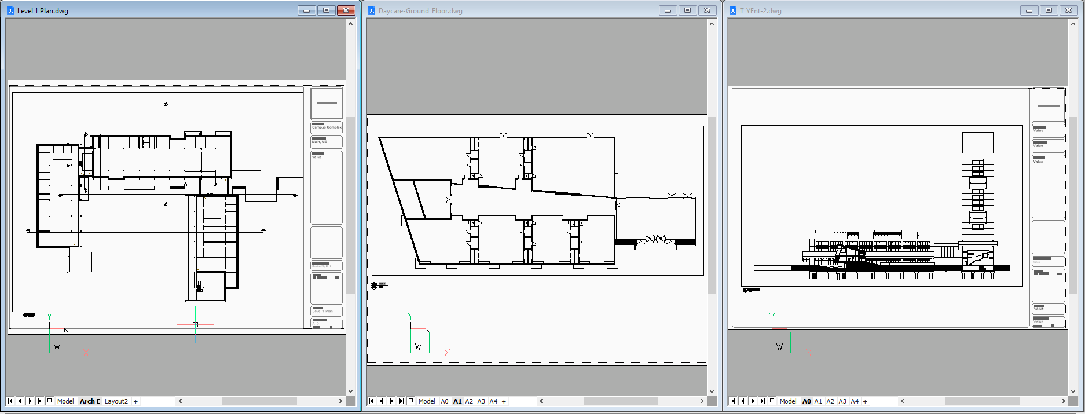Open layout list icon in T_YEnt-2.dwg
The width and height of the screenshot is (1085, 414).
(772, 401)
